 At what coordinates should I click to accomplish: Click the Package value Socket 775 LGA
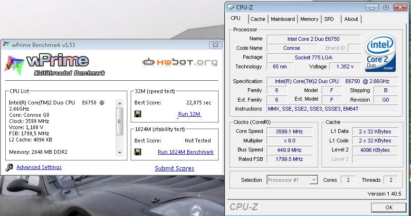tap(314, 57)
